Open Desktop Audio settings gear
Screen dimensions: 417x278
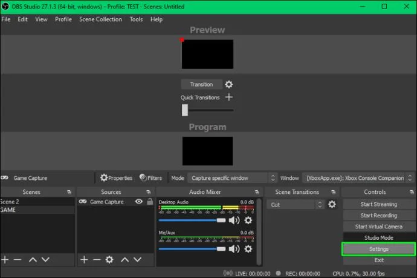tap(248, 220)
